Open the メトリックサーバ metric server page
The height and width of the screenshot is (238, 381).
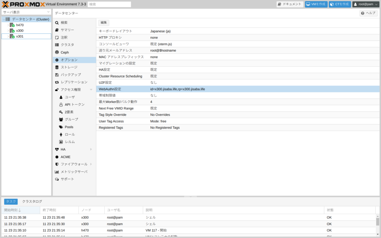pos(74,172)
